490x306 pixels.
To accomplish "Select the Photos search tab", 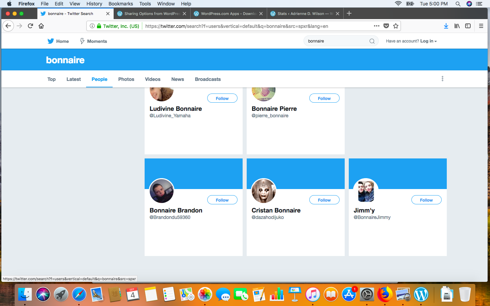I will (x=126, y=79).
